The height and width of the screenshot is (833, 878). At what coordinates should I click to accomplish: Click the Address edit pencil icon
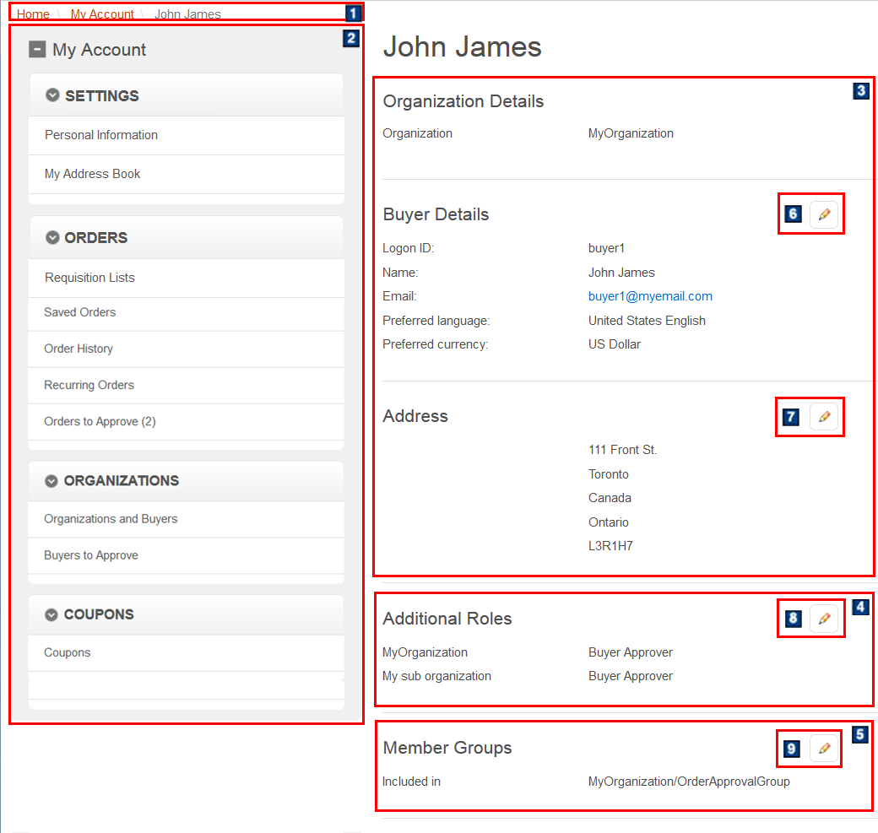point(824,417)
